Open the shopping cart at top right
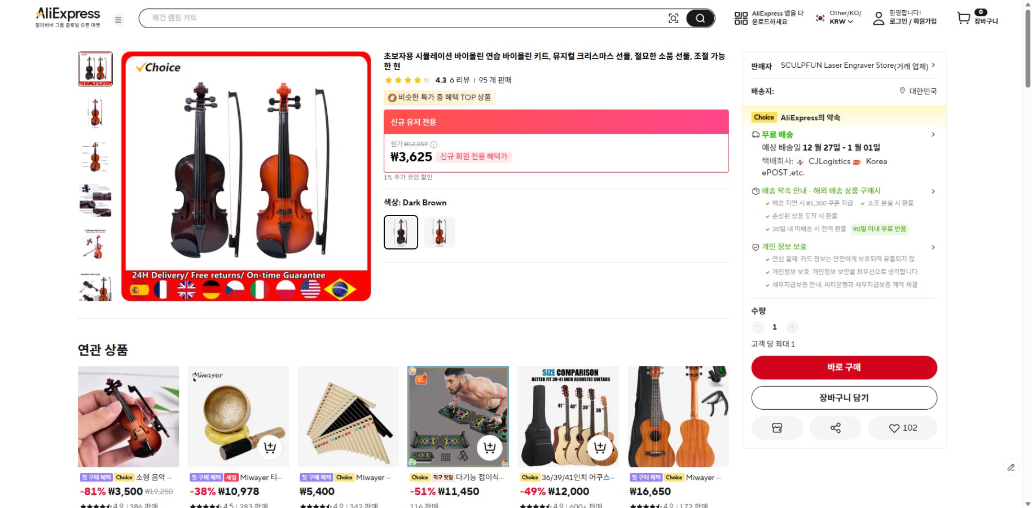Viewport: 1032px width, 508px height. 963,18
